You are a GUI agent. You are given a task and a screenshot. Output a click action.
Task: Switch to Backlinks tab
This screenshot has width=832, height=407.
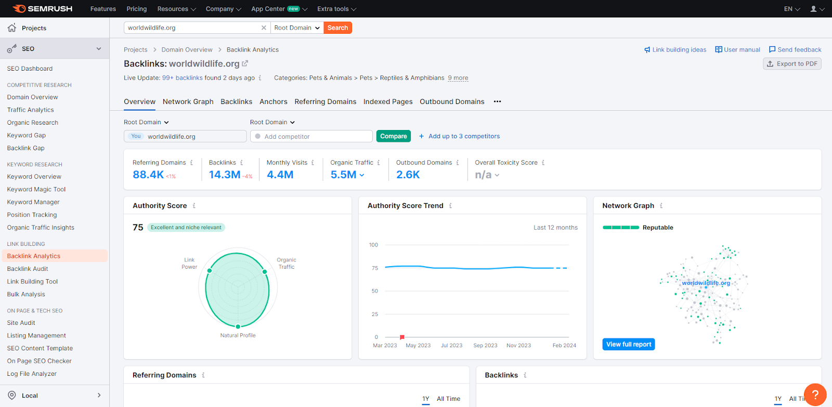pyautogui.click(x=237, y=101)
